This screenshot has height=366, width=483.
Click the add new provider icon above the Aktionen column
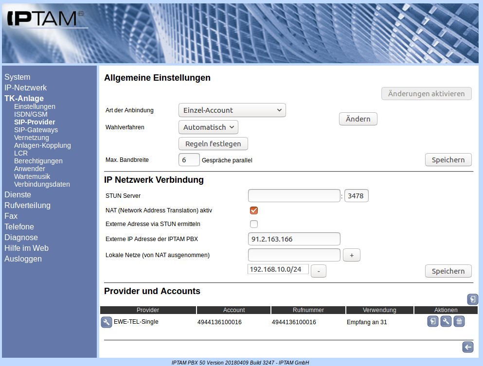472,299
